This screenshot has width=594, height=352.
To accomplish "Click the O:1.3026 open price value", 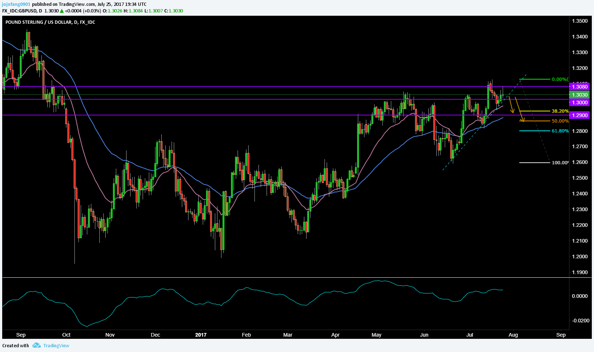I will pos(113,11).
